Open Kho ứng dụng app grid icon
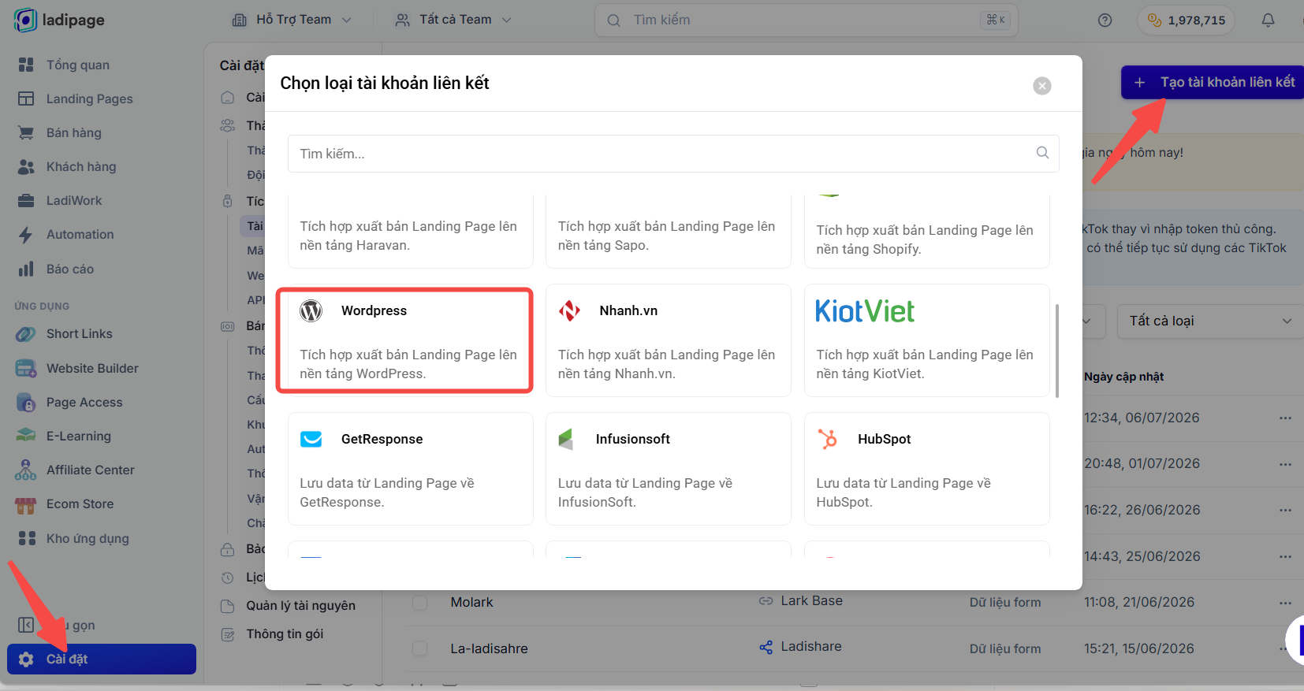This screenshot has width=1304, height=691. point(27,538)
